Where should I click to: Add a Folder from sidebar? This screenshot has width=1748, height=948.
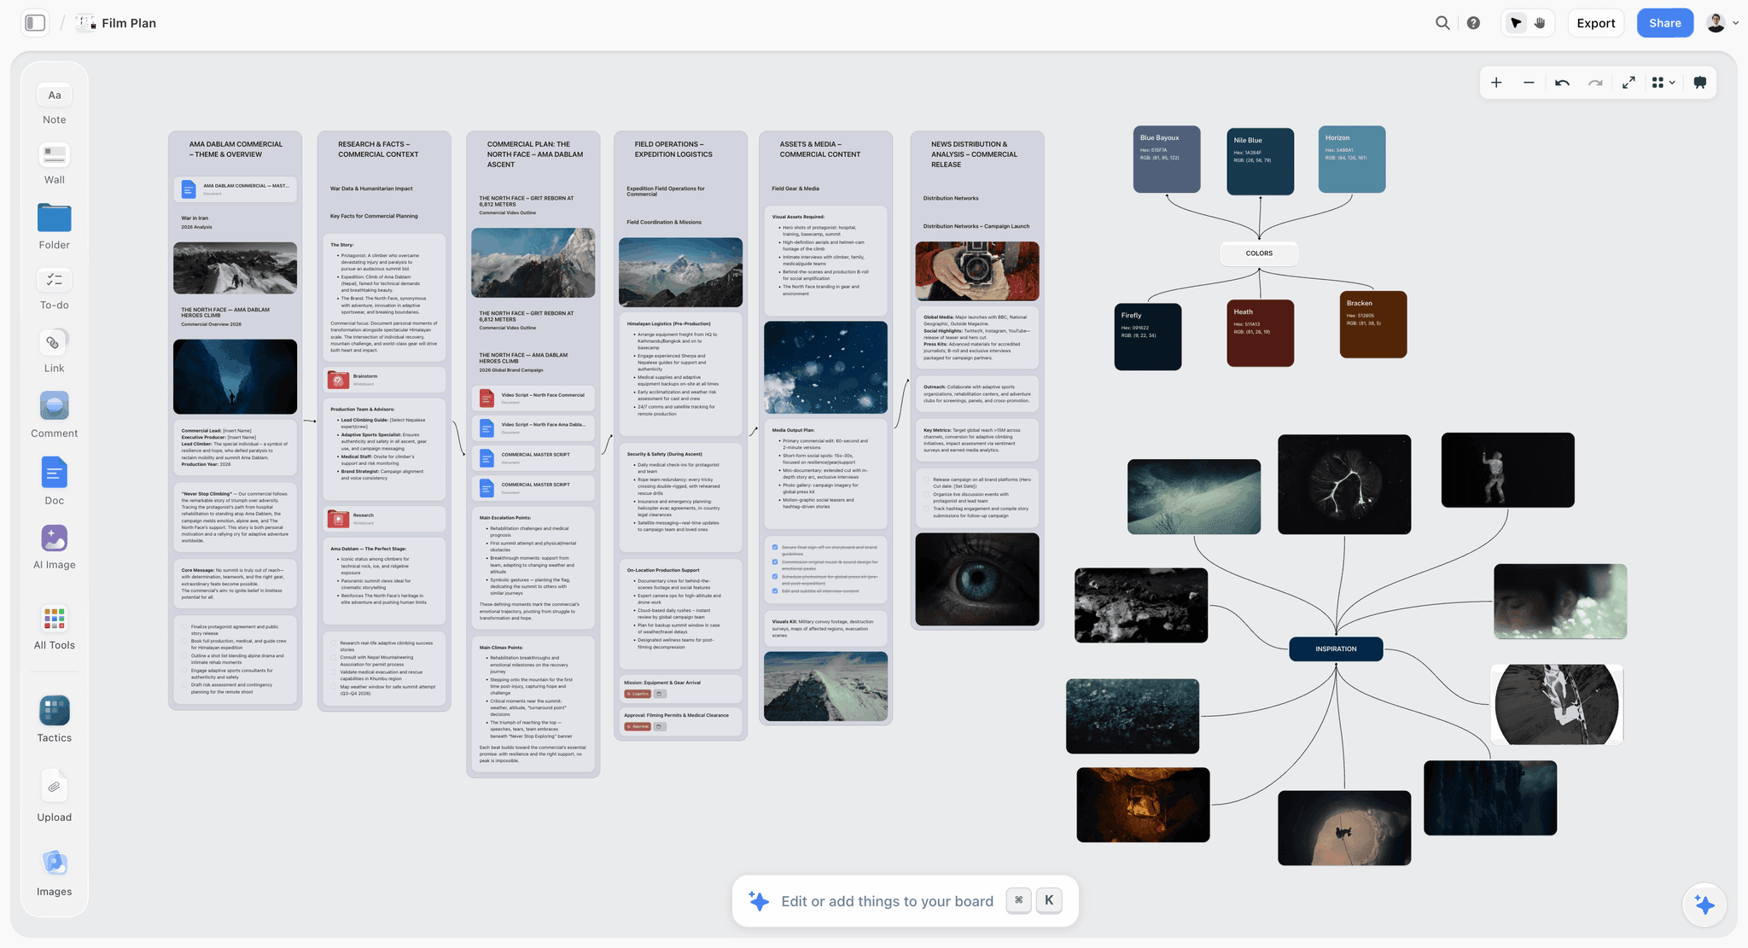click(x=54, y=226)
